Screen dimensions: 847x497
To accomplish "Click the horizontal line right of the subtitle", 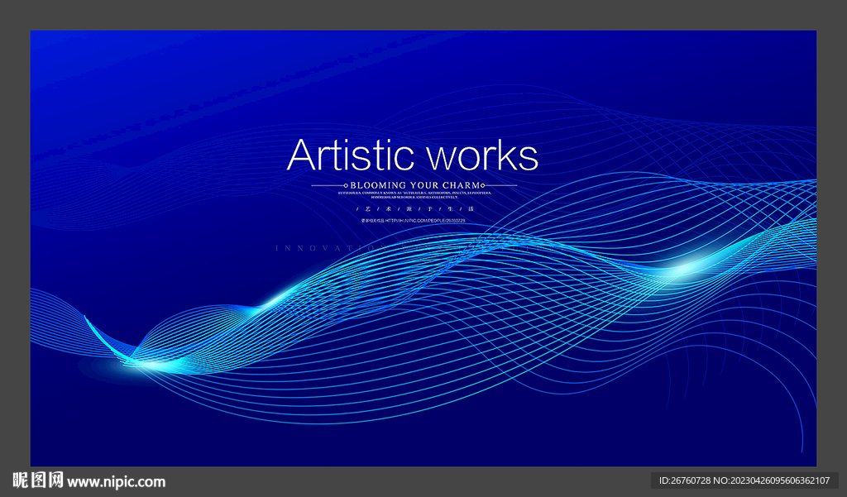I will click(501, 185).
